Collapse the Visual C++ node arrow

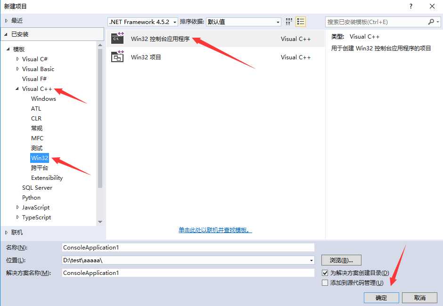(17, 89)
